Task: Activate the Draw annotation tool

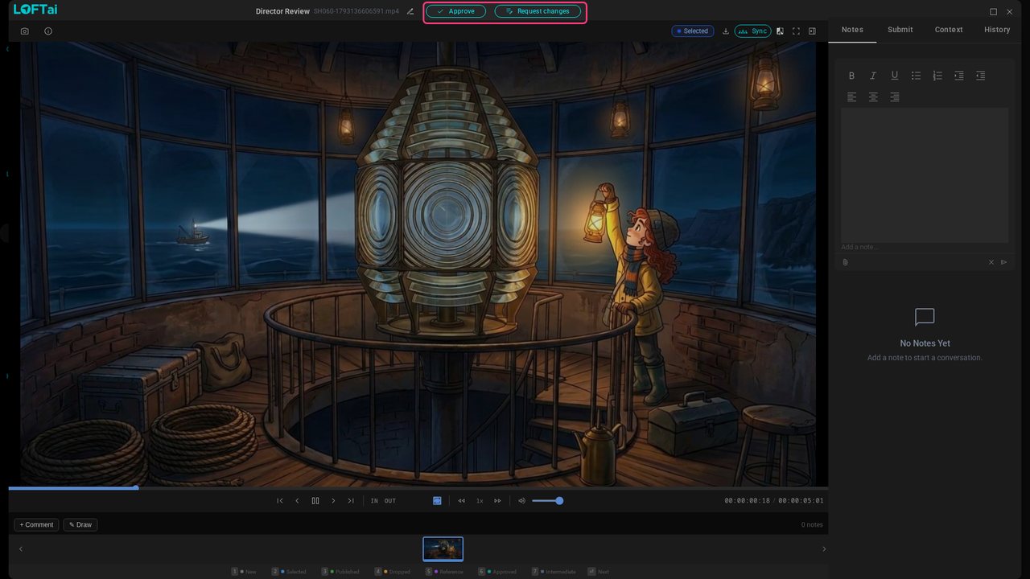Action: (x=80, y=525)
